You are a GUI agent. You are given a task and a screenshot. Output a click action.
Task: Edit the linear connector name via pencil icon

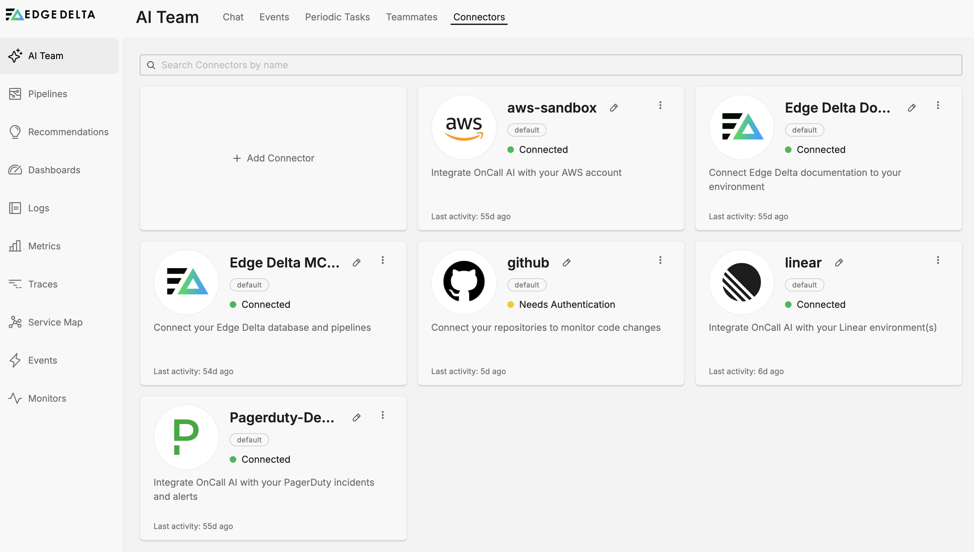pos(839,262)
